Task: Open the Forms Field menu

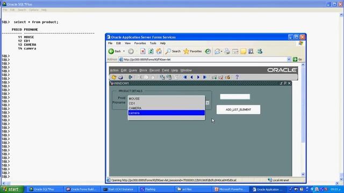Action: tap(166, 70)
